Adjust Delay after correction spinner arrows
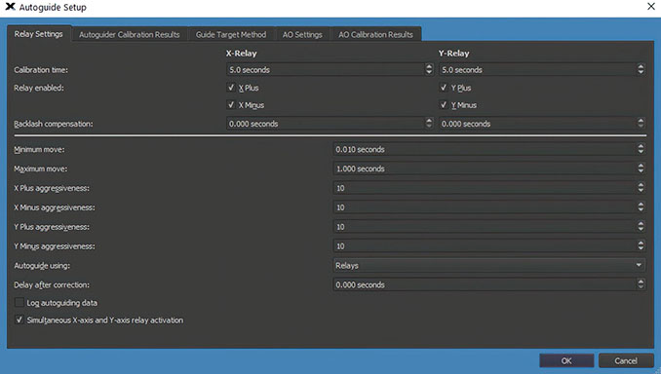This screenshot has width=661, height=374. 641,284
